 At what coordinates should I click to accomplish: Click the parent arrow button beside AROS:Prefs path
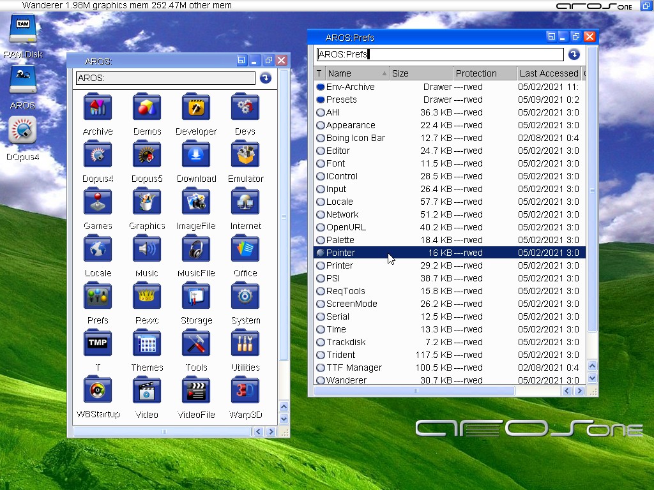pyautogui.click(x=574, y=55)
